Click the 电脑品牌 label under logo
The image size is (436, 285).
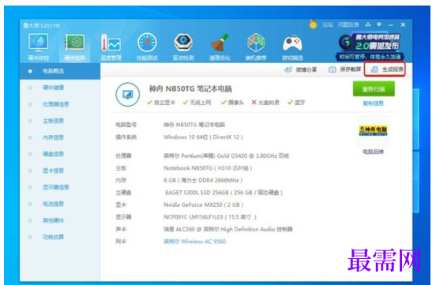(x=373, y=152)
